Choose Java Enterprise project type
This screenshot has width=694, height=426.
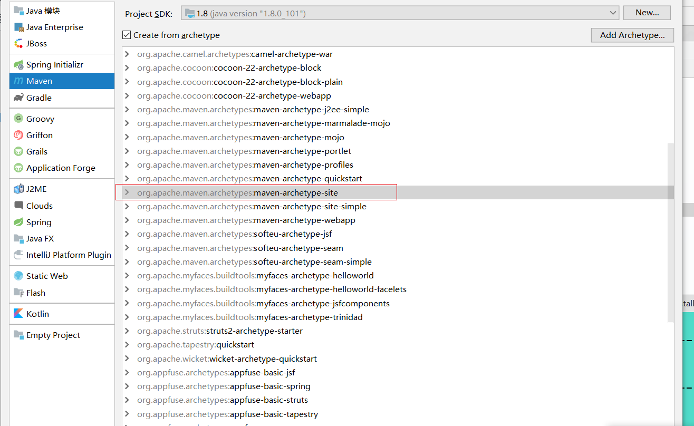(x=62, y=27)
